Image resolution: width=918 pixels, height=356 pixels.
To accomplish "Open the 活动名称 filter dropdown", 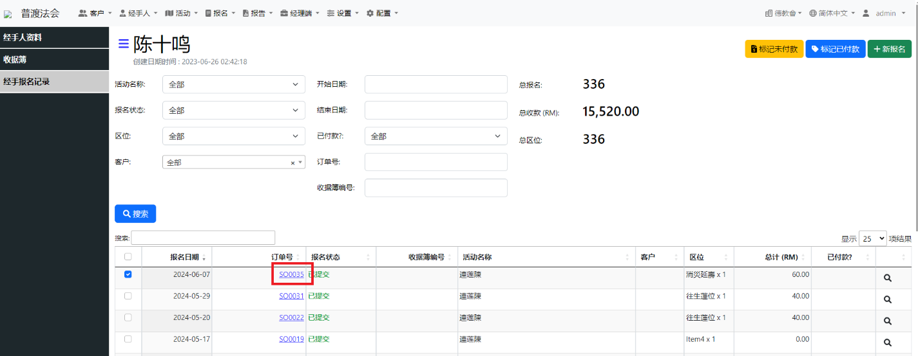I will [234, 84].
